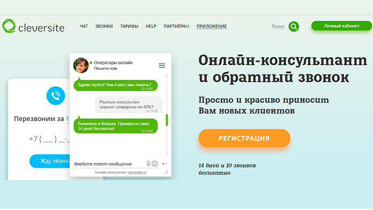Click the chat widget corner grip
The height and width of the screenshot is (210, 373).
166,172
